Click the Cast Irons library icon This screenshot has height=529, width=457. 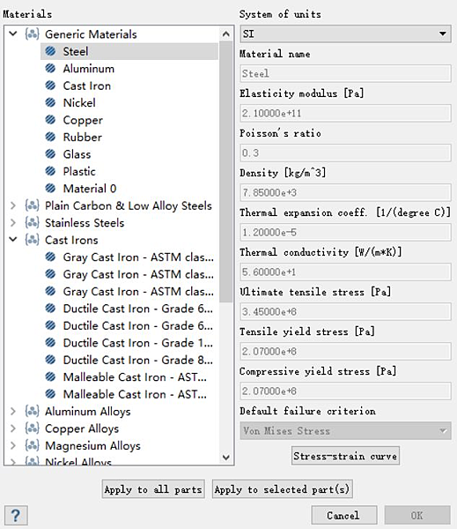[32, 240]
